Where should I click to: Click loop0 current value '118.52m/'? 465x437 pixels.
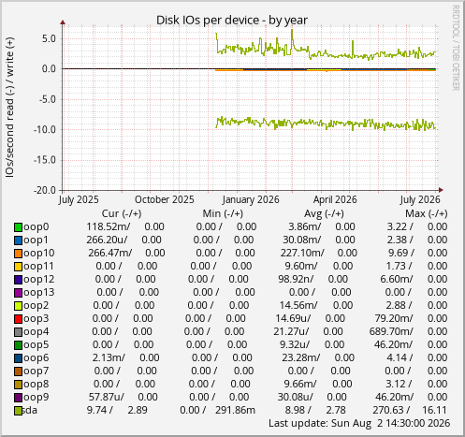109,226
